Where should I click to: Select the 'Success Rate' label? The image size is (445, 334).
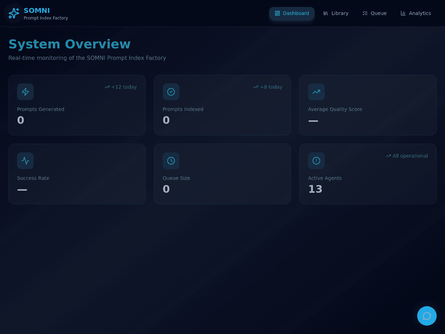click(33, 178)
